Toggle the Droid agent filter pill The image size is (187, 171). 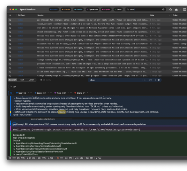pyautogui.click(x=118, y=10)
